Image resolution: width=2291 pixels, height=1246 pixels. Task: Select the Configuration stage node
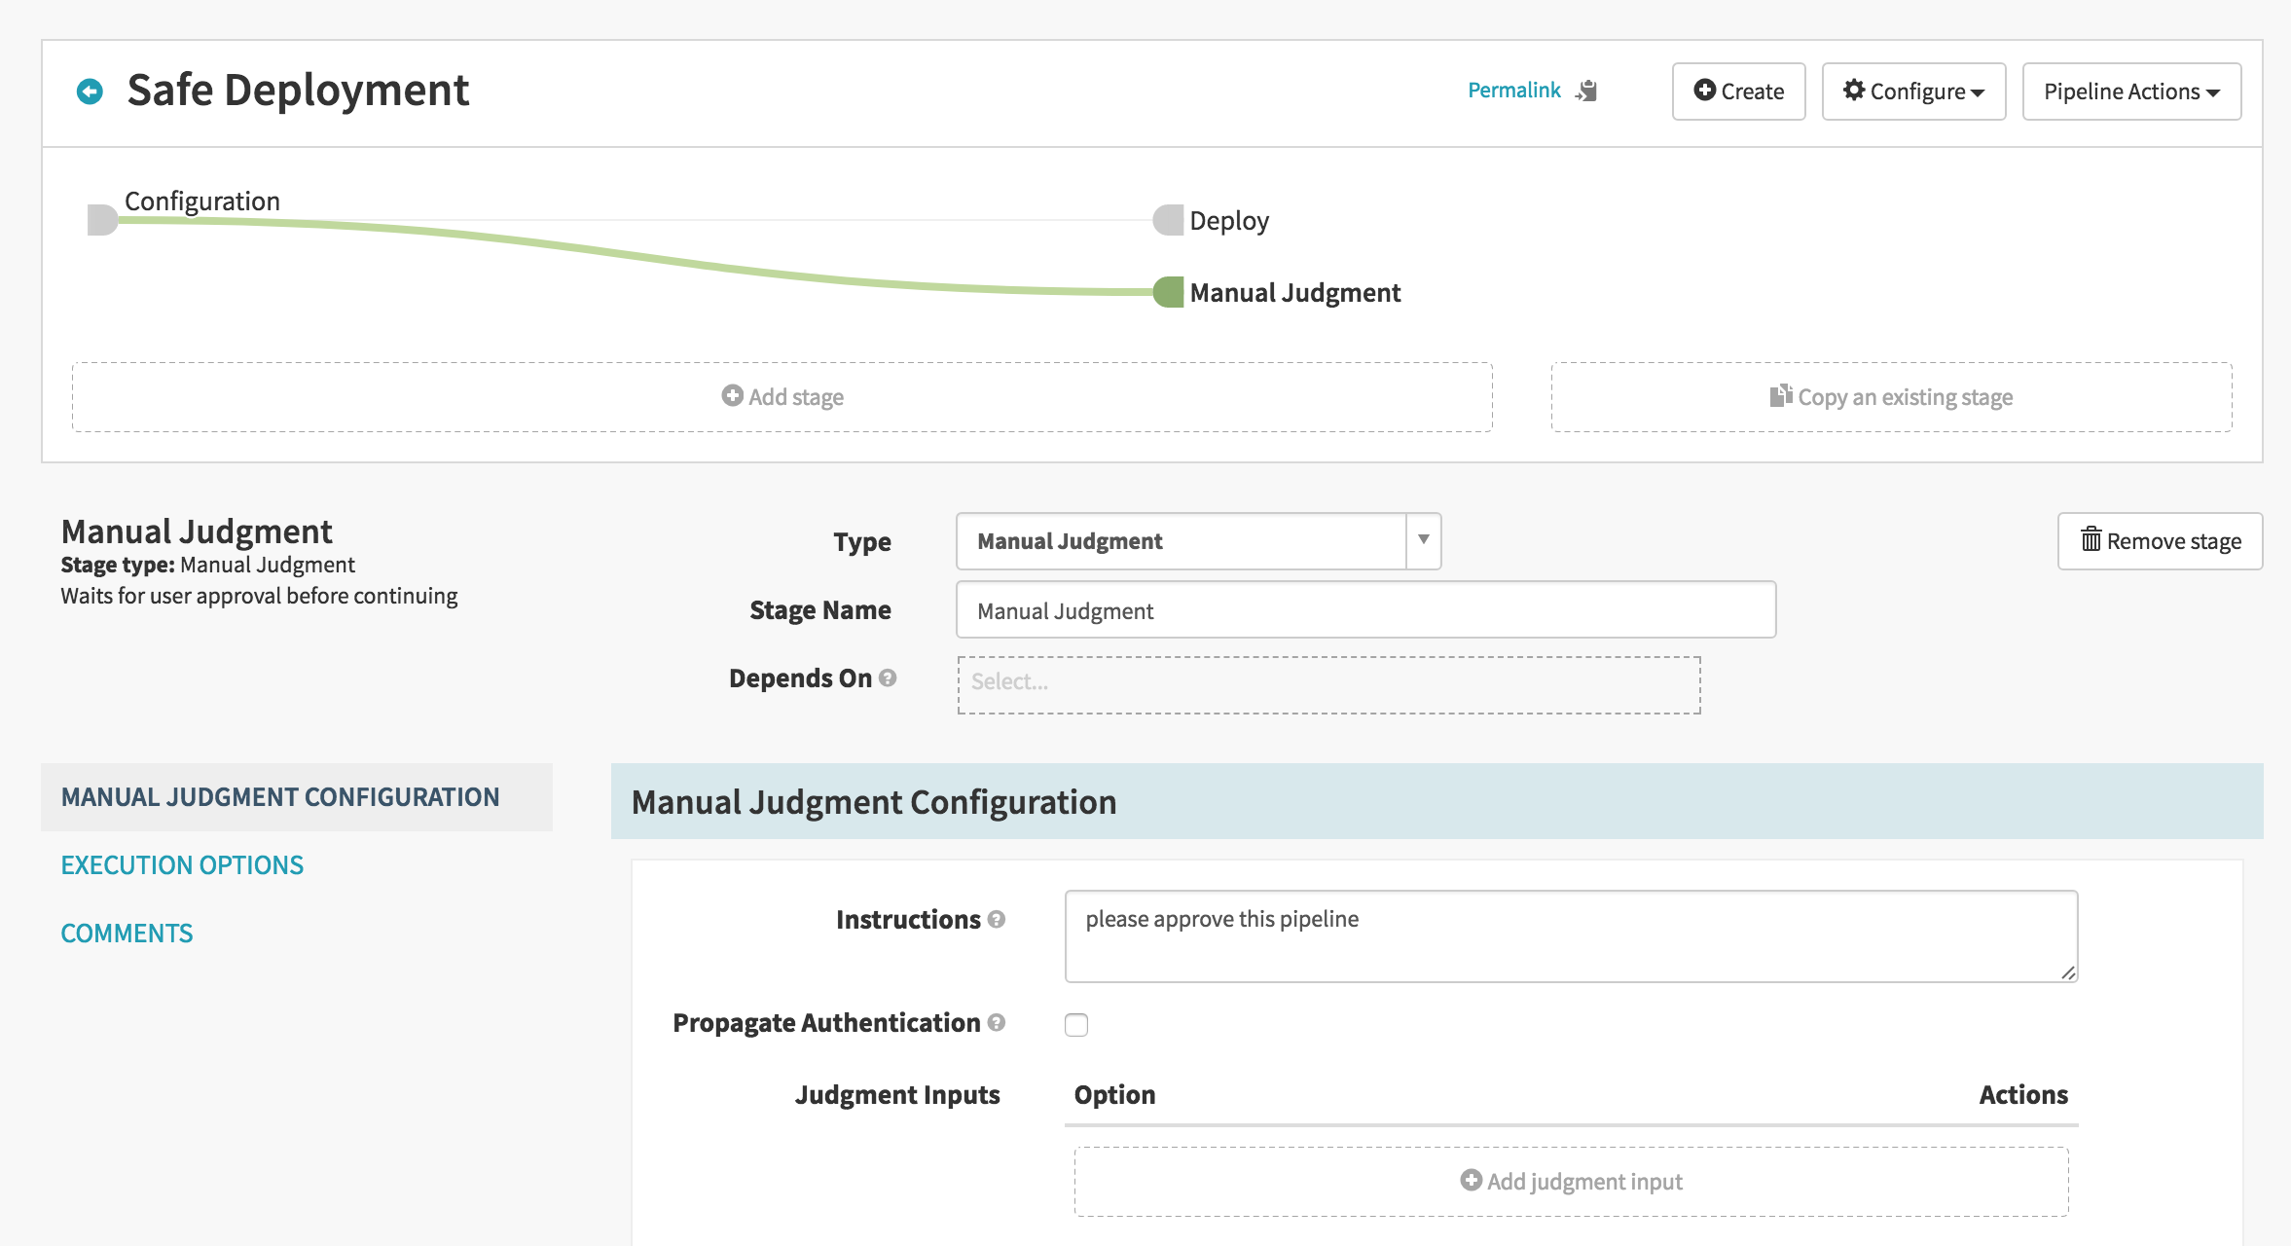102,220
